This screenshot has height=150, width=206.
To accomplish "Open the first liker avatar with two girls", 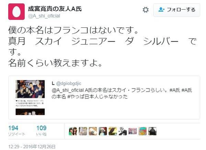I will pos(73,131).
